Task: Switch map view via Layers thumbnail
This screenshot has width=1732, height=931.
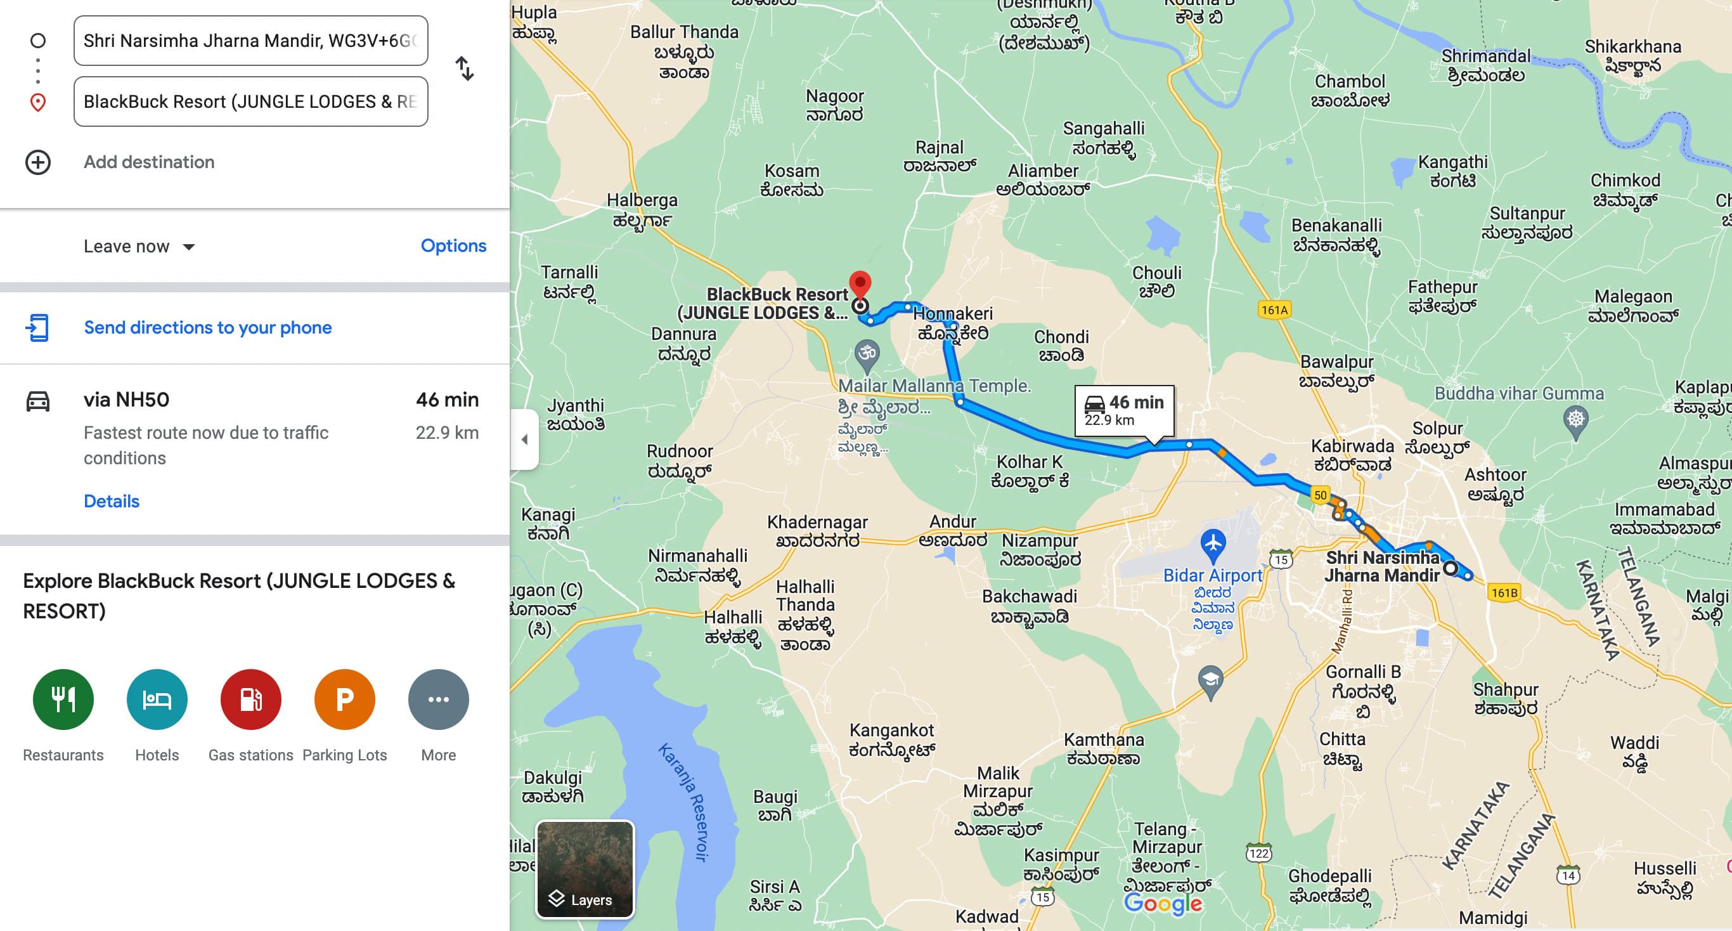Action: pyautogui.click(x=585, y=869)
